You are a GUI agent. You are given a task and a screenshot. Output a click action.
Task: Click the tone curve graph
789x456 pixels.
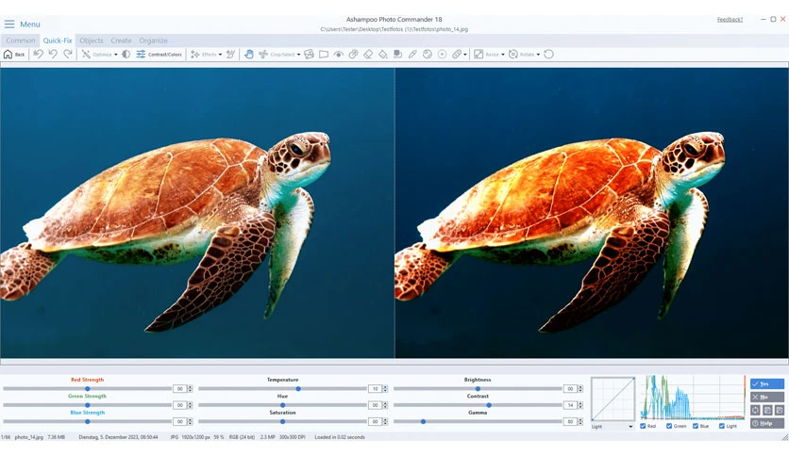pos(613,399)
